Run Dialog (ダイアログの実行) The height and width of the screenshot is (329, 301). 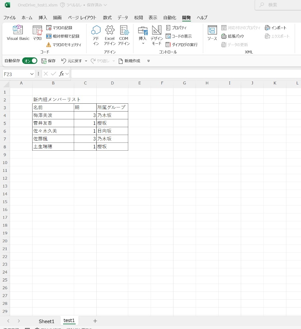(x=182, y=44)
